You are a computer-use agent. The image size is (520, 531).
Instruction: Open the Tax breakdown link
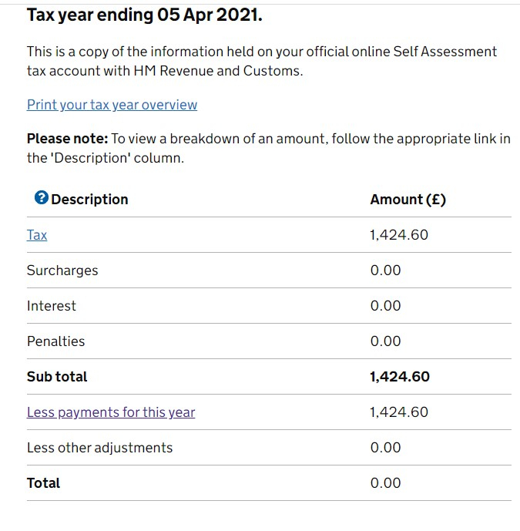coord(37,235)
